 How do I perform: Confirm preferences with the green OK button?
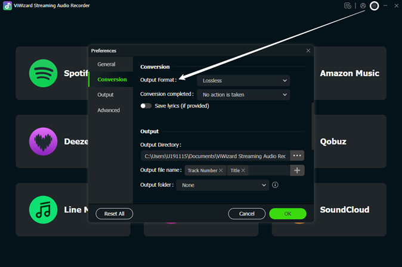(287, 213)
